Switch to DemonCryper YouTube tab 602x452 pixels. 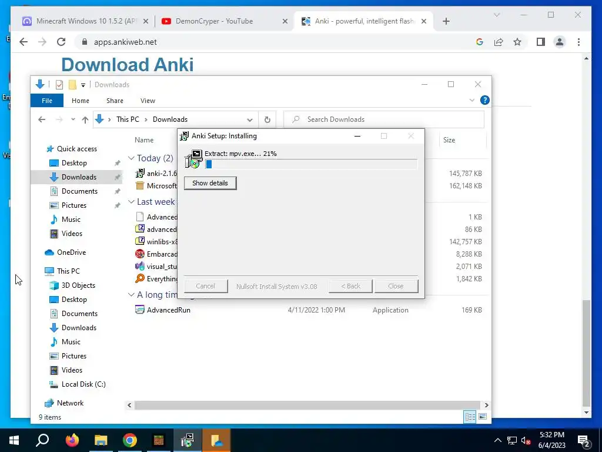click(225, 21)
